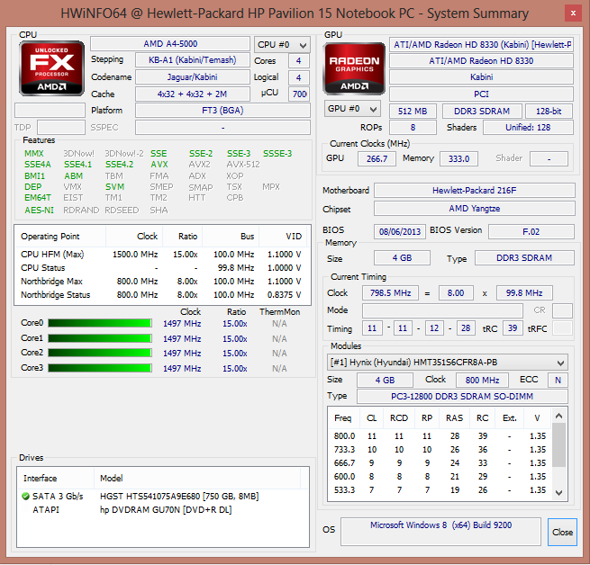
Task: Click the GPU memory 512 MB field
Action: point(413,112)
